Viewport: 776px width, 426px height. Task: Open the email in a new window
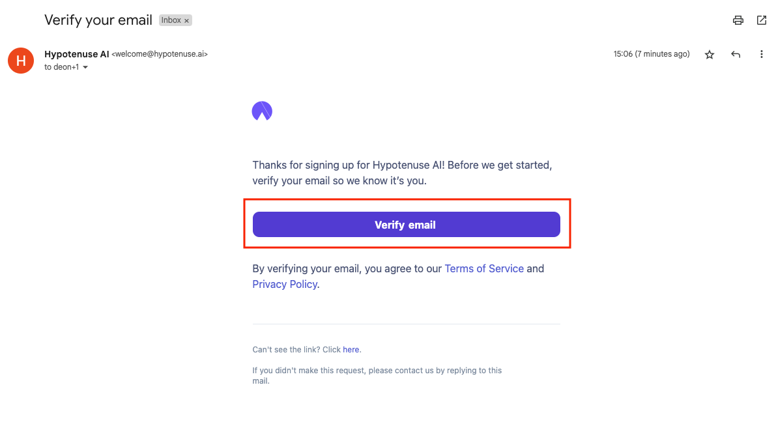[x=761, y=20]
